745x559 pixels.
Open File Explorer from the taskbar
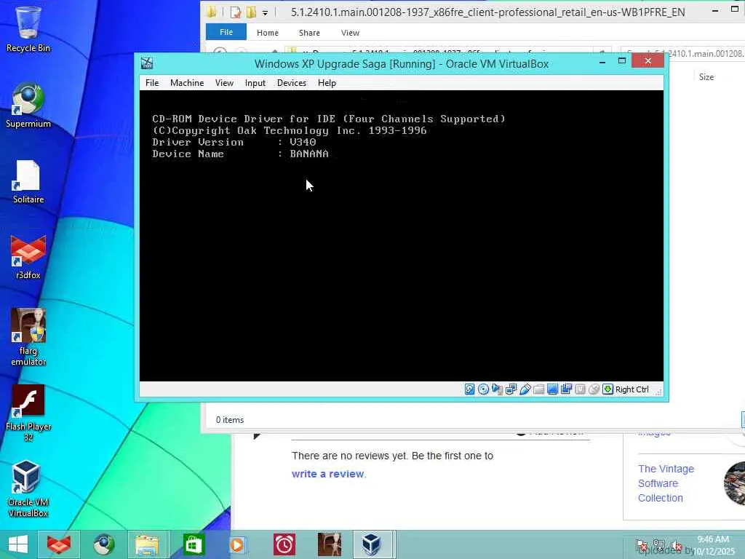[x=147, y=544]
